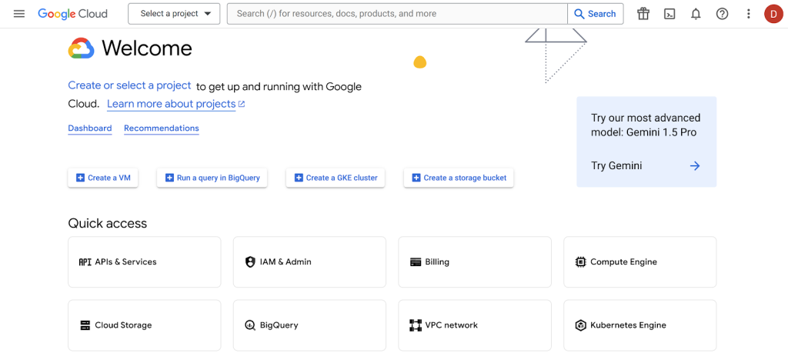Open the Create or select a project link
This screenshot has height=363, width=788.
(129, 85)
